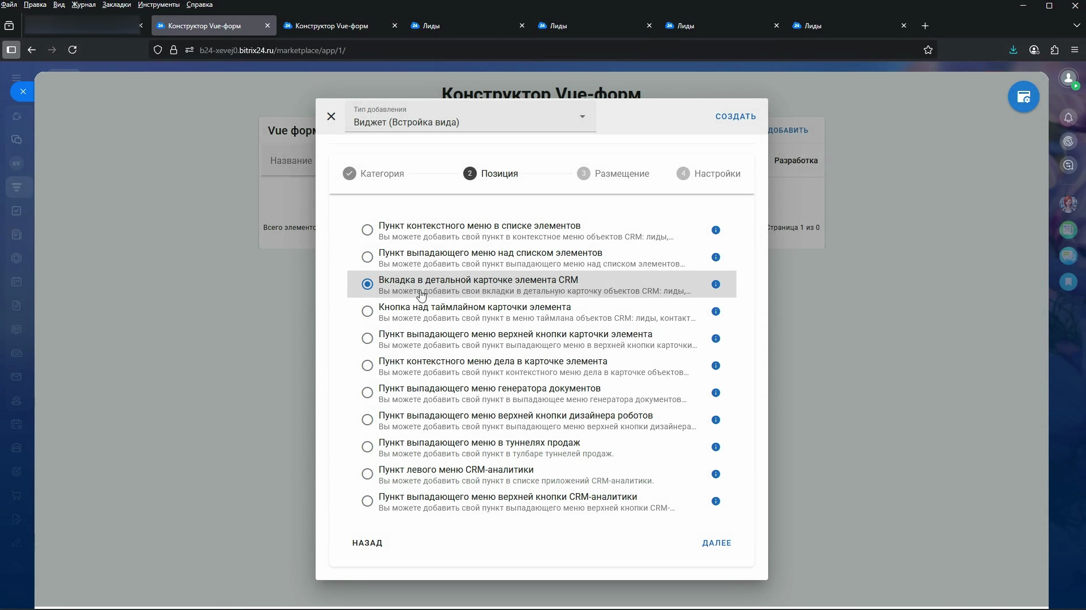The image size is (1086, 610).
Task: Bookmark page with star icon
Action: pos(928,50)
